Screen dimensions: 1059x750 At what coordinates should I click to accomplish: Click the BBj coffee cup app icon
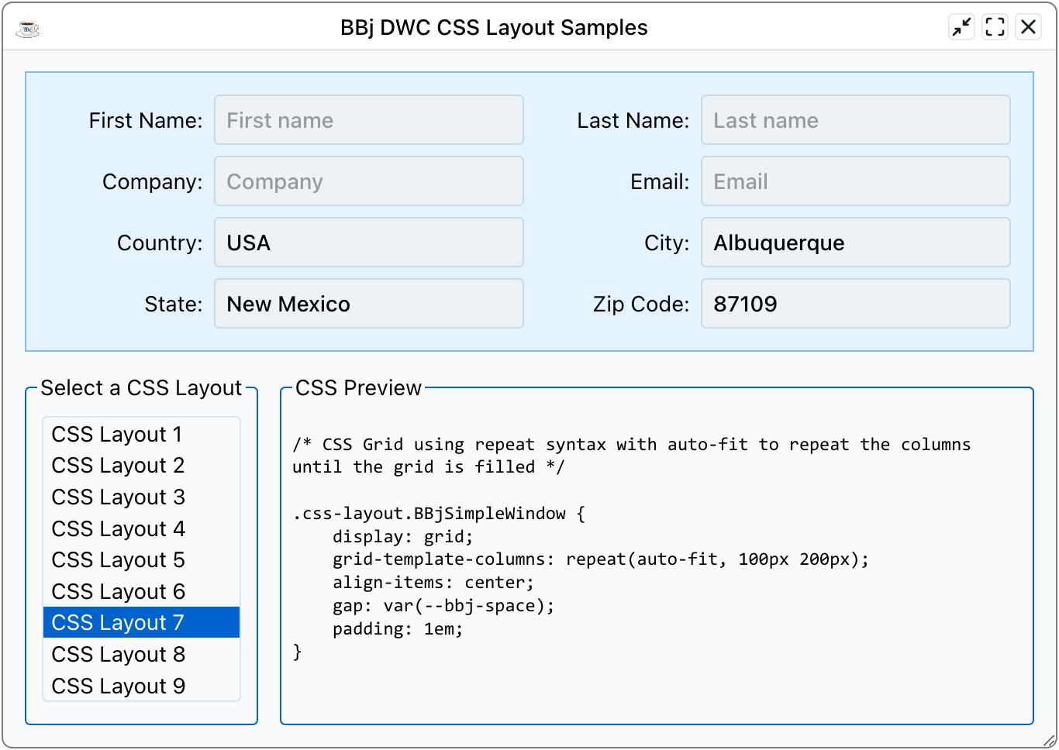point(28,29)
